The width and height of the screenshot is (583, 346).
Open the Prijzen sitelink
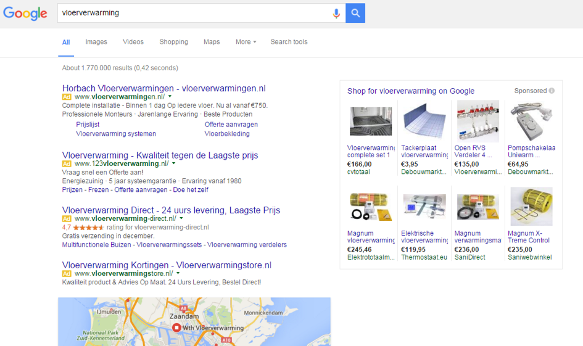72,190
